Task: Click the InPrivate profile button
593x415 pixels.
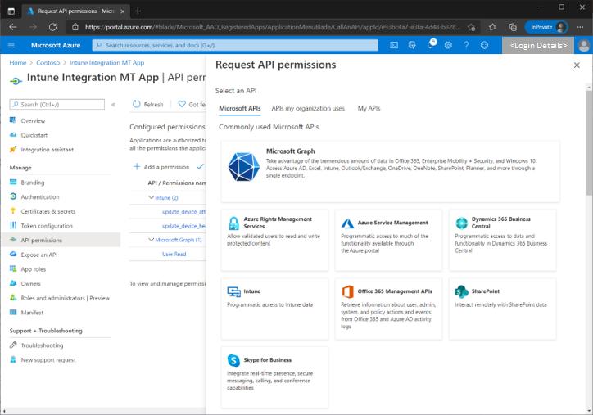Action: point(546,27)
